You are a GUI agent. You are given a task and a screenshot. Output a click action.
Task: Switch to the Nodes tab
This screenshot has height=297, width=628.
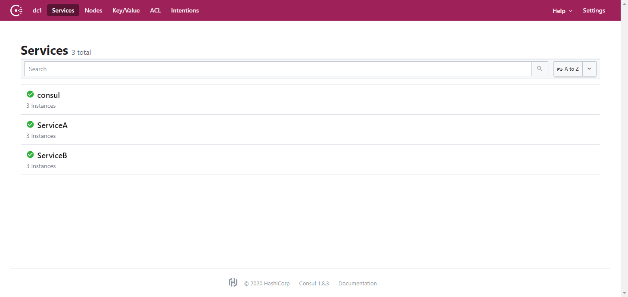click(93, 10)
